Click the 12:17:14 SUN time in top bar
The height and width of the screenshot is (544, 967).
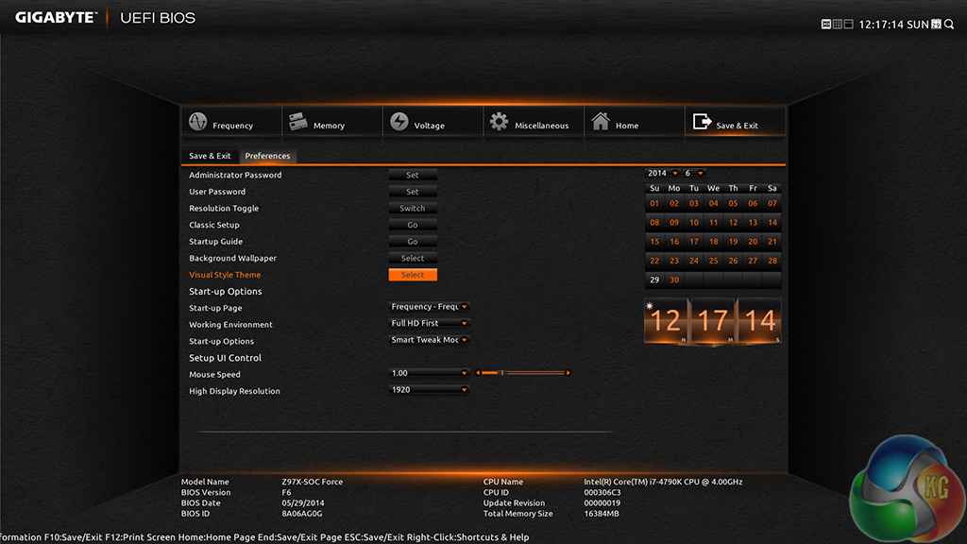893,25
